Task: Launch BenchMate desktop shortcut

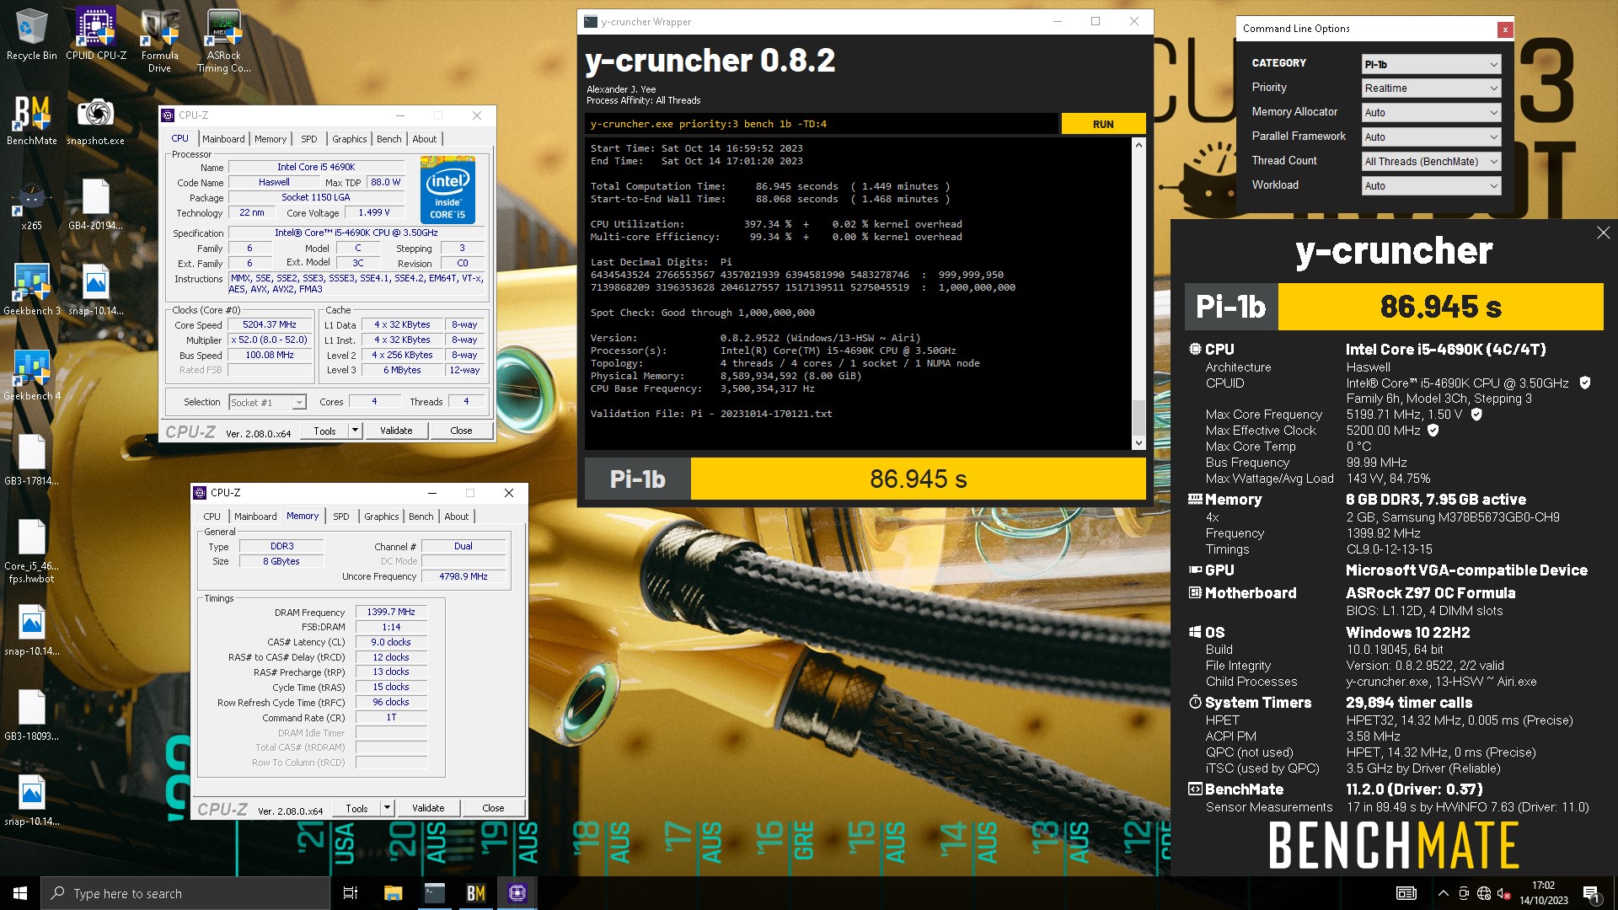Action: [32, 119]
